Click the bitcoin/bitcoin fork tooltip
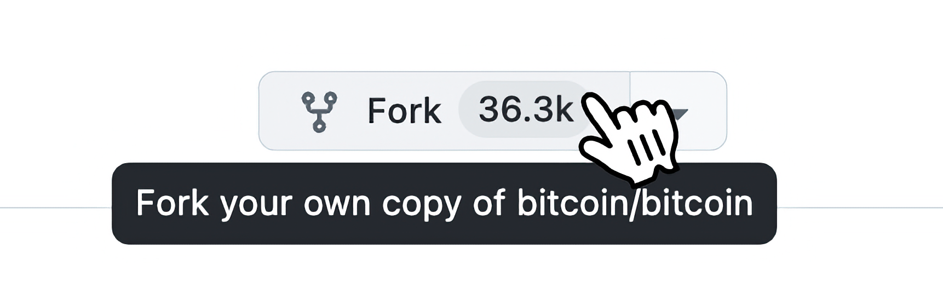This screenshot has height=306, width=943. pos(444,204)
